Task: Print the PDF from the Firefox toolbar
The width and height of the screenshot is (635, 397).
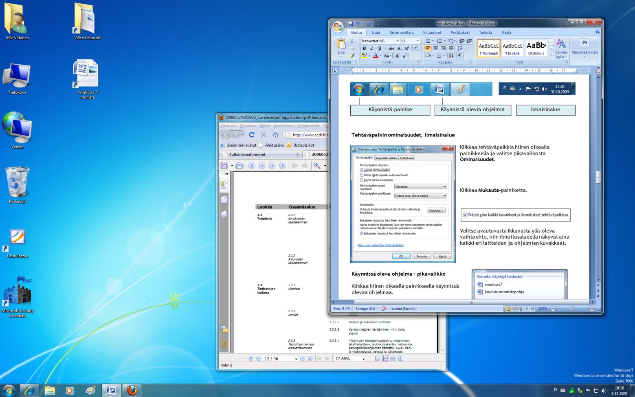Action: pyautogui.click(x=239, y=165)
